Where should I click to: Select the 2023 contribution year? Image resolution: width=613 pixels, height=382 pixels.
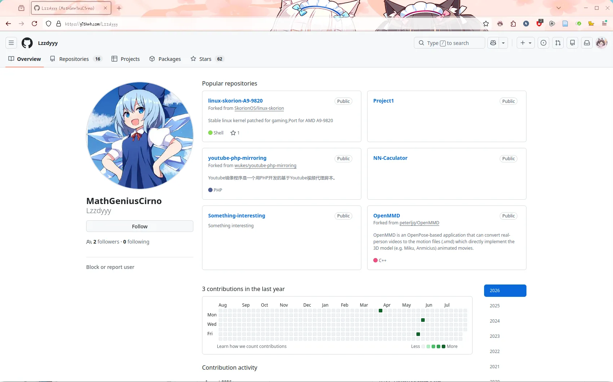[x=505, y=336]
